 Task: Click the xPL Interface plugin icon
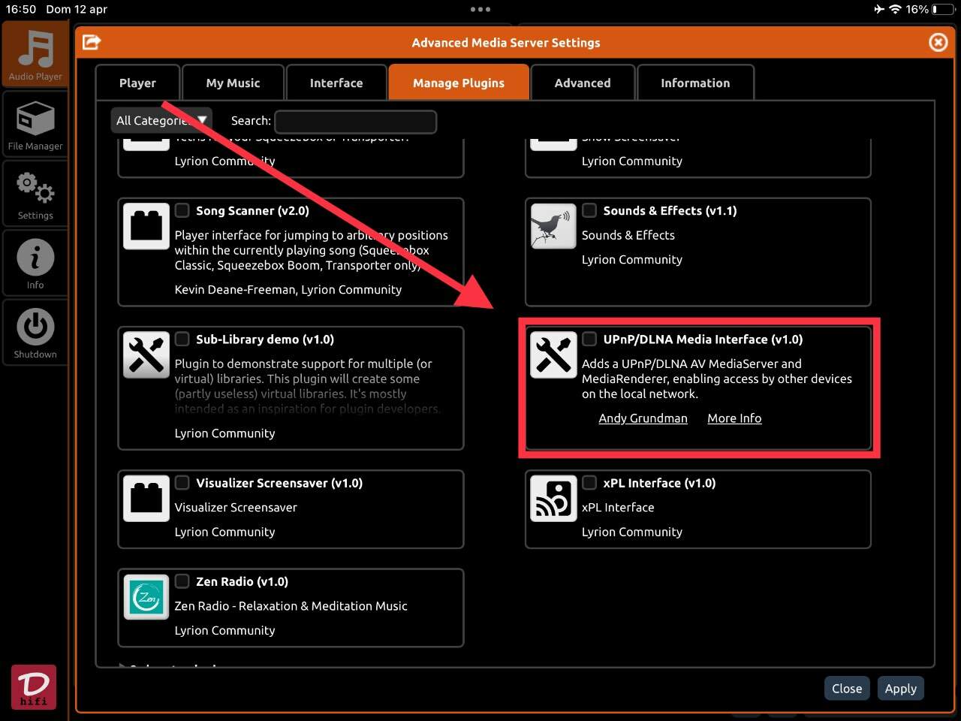(x=553, y=498)
